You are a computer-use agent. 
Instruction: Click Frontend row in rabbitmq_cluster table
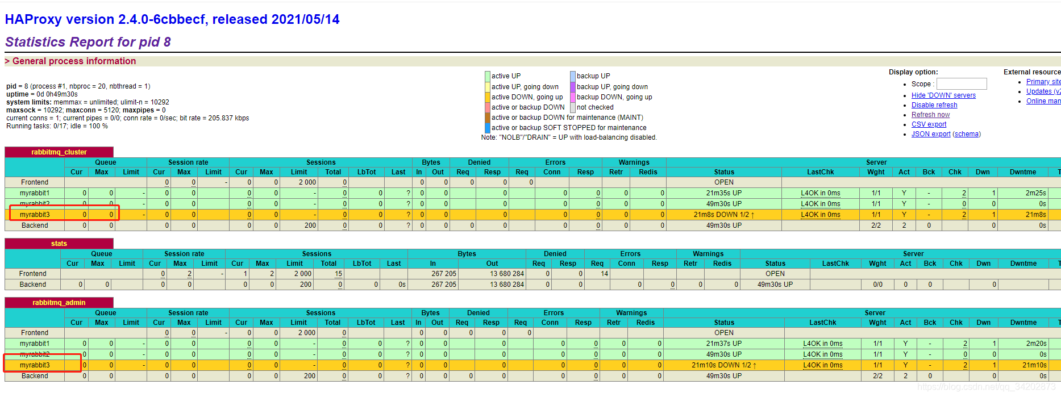[532, 182]
